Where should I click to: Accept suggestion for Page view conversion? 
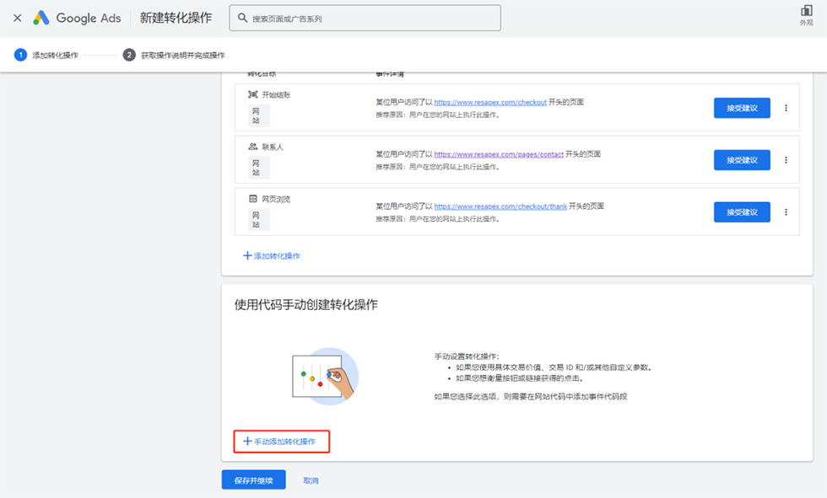point(741,212)
